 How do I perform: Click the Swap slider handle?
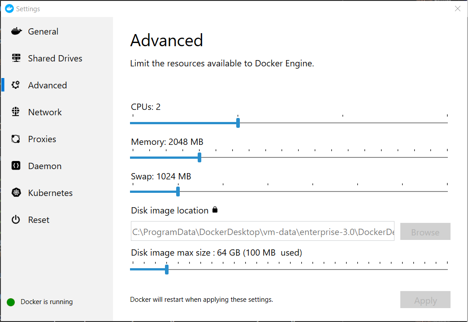pos(178,191)
